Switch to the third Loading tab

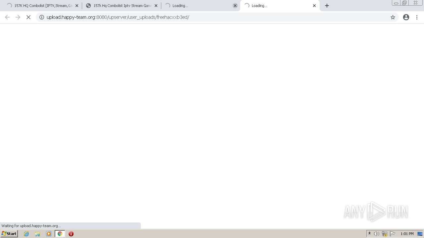(200, 6)
